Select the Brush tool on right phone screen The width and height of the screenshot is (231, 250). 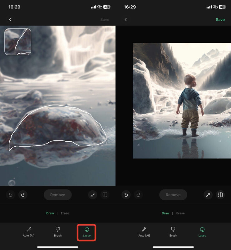tap(173, 232)
